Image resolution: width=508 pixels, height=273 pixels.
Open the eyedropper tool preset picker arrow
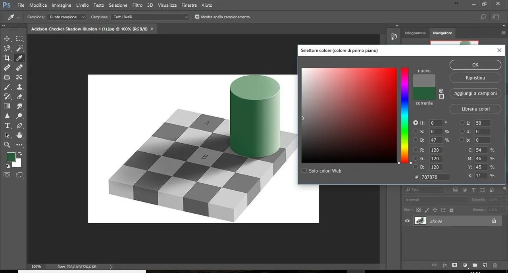click(18, 17)
